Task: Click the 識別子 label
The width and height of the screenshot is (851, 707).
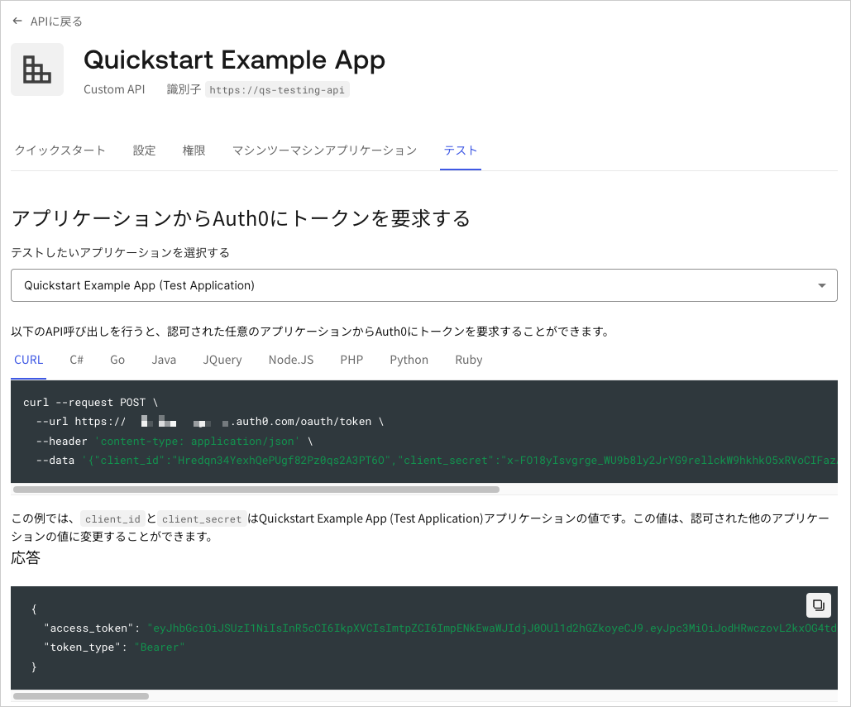Action: (184, 89)
